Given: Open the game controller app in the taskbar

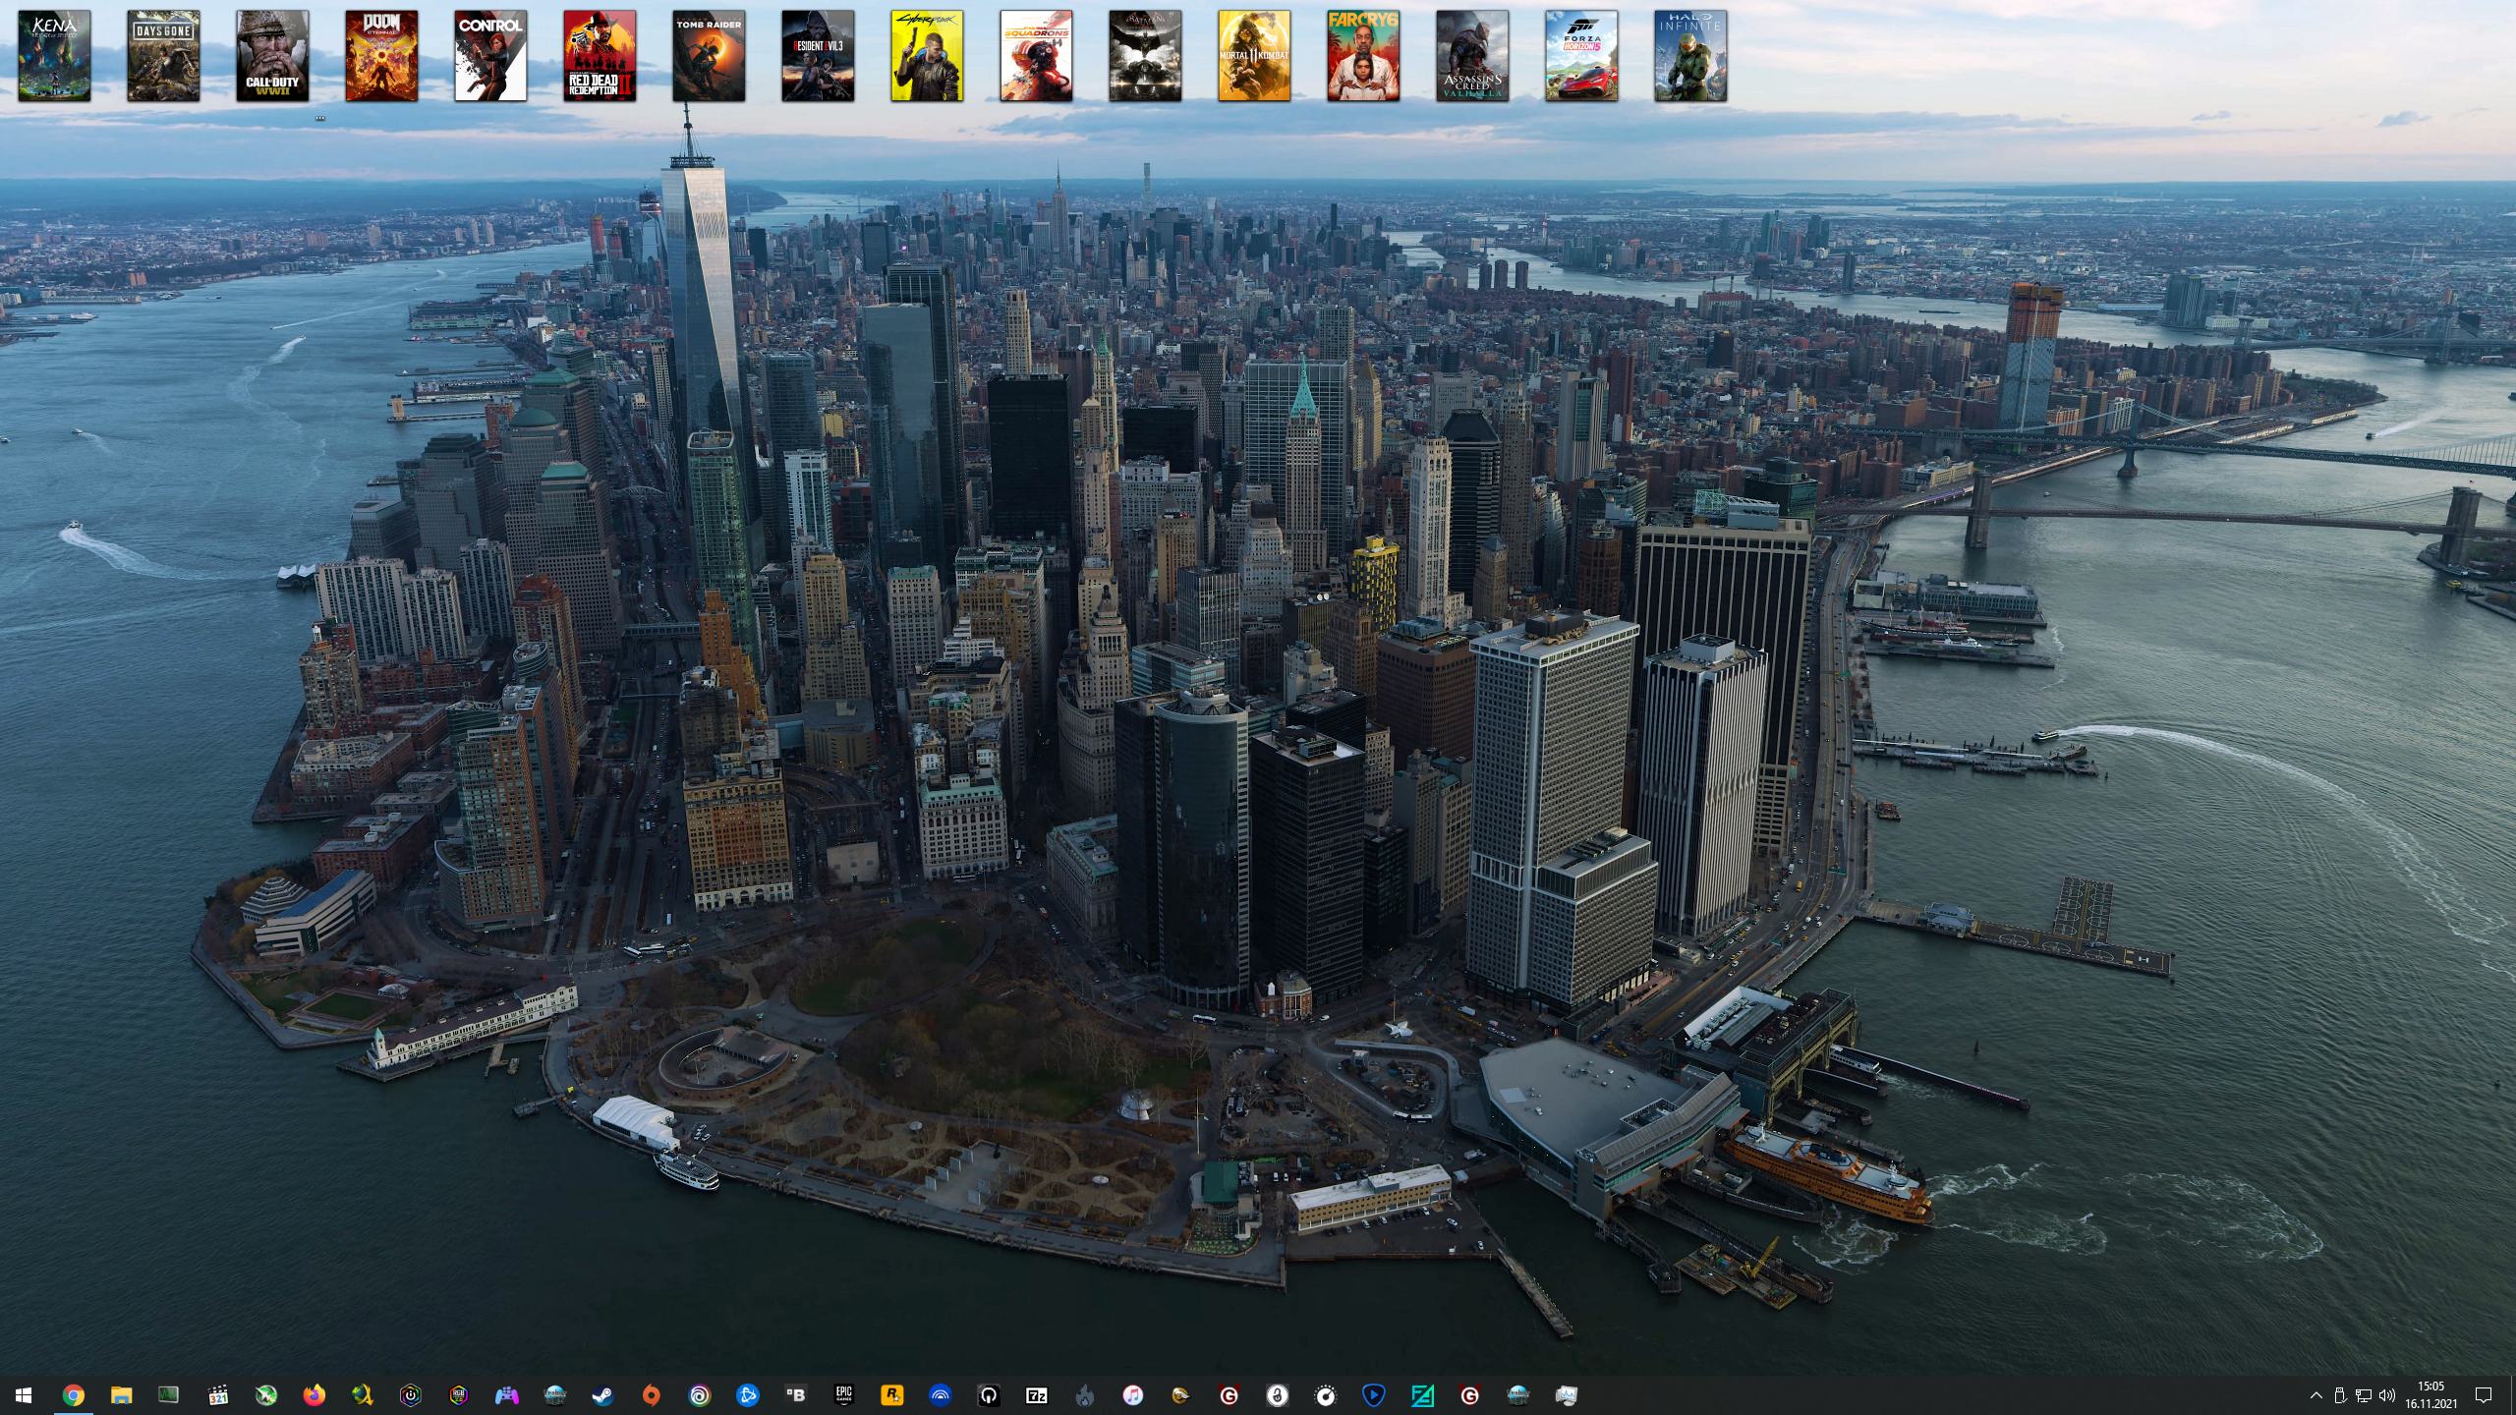Looking at the screenshot, I should [x=506, y=1395].
